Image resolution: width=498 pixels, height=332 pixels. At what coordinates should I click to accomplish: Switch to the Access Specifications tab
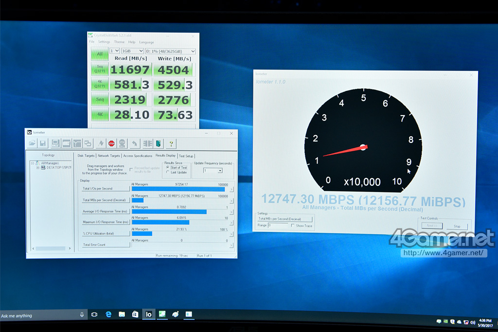pos(138,156)
